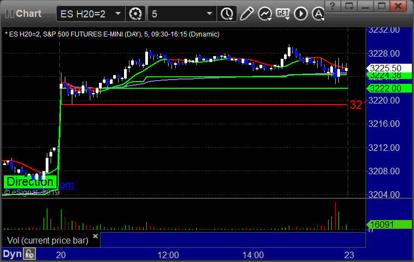Image resolution: width=414 pixels, height=262 pixels.
Task: Click the tallest red volume bar
Action: coord(335,216)
